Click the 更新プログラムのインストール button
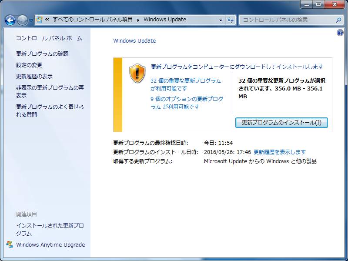Image resolution: width=348 pixels, height=261 pixels. [281, 123]
